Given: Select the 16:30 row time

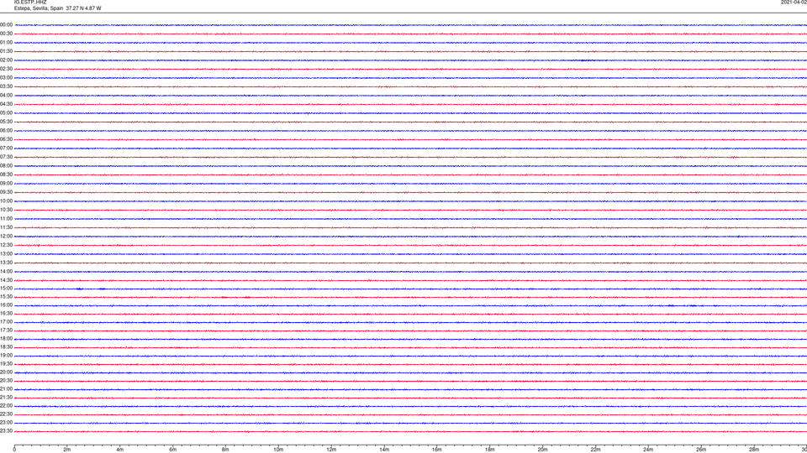Looking at the screenshot, I should click(6, 313).
